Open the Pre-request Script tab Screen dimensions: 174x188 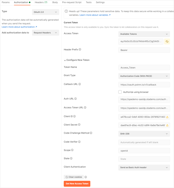(72, 2)
